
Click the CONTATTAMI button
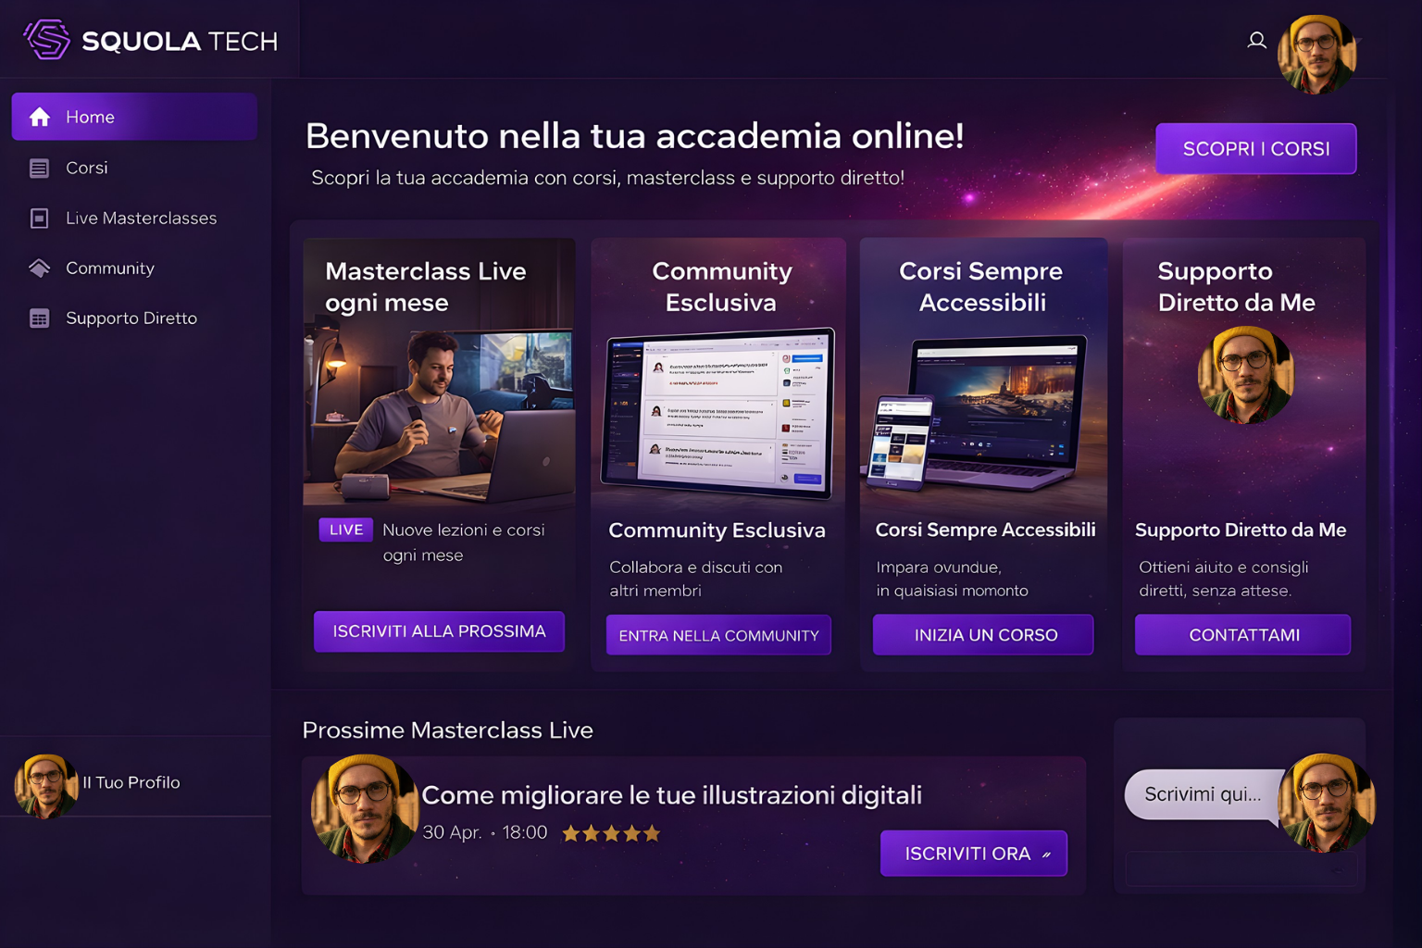point(1243,635)
